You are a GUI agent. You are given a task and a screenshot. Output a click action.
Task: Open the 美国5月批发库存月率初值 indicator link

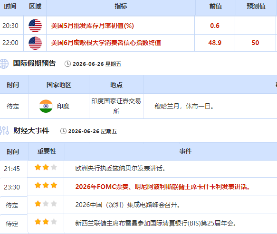pyautogui.click(x=92, y=26)
